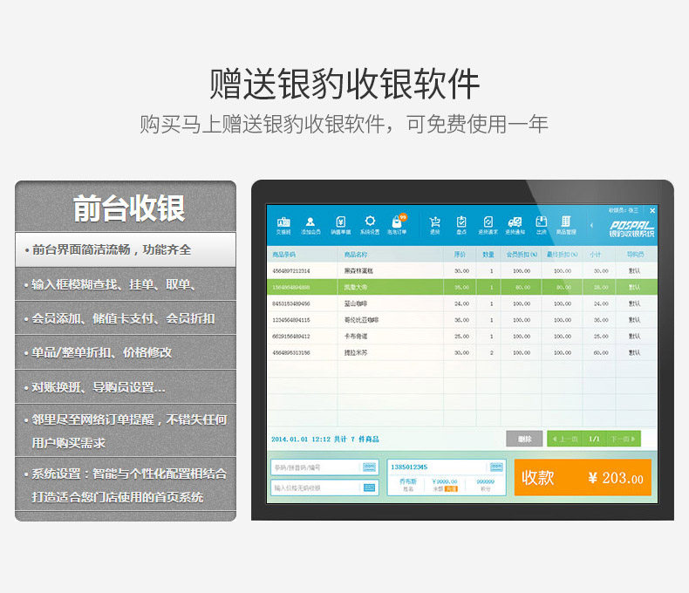
Task: Click the 导购员 column header
Action: (x=636, y=255)
